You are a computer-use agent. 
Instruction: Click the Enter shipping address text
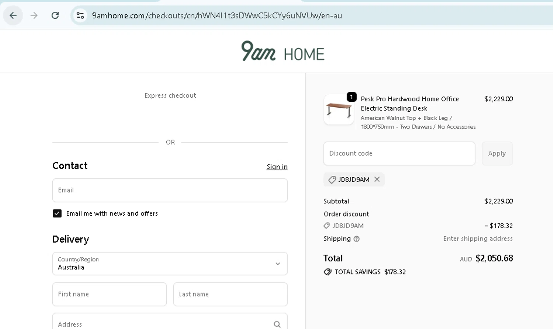(x=478, y=239)
